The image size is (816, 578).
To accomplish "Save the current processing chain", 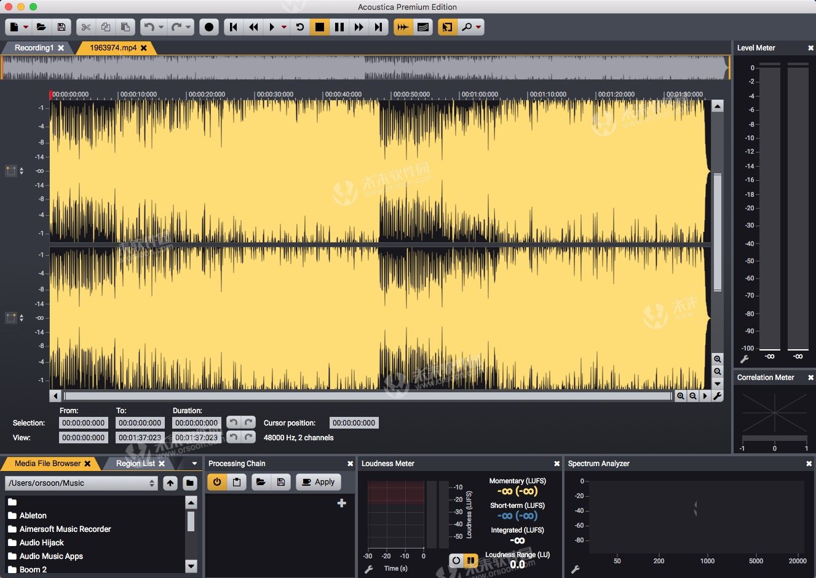I will click(280, 482).
